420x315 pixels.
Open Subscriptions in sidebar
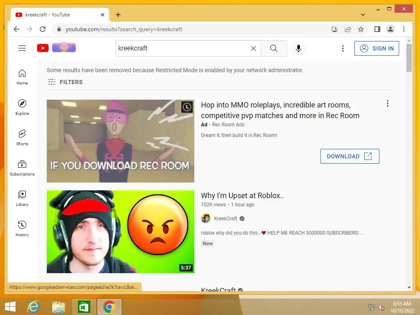pos(22,168)
